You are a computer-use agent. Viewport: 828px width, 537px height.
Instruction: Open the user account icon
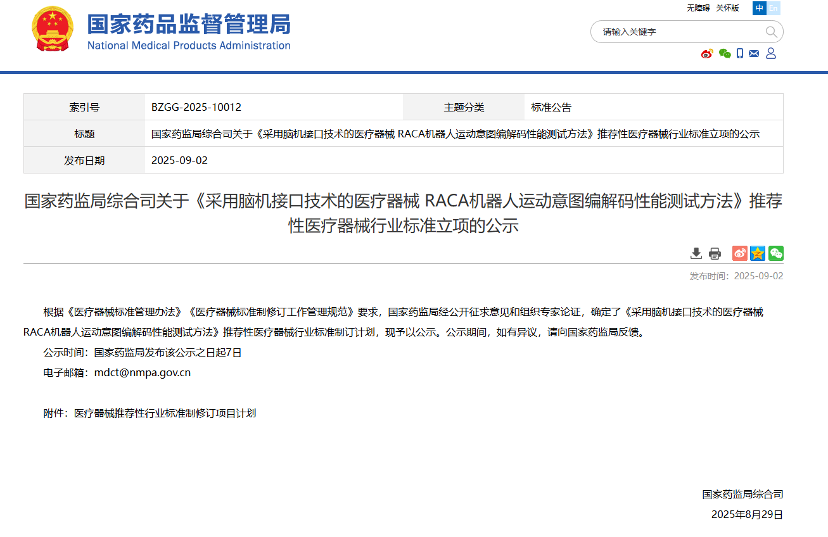click(771, 54)
